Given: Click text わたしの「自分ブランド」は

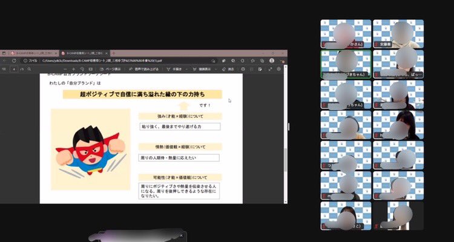Looking at the screenshot, I should (74, 83).
